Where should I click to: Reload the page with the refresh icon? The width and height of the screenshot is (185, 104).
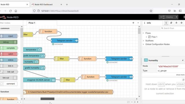(10, 11)
